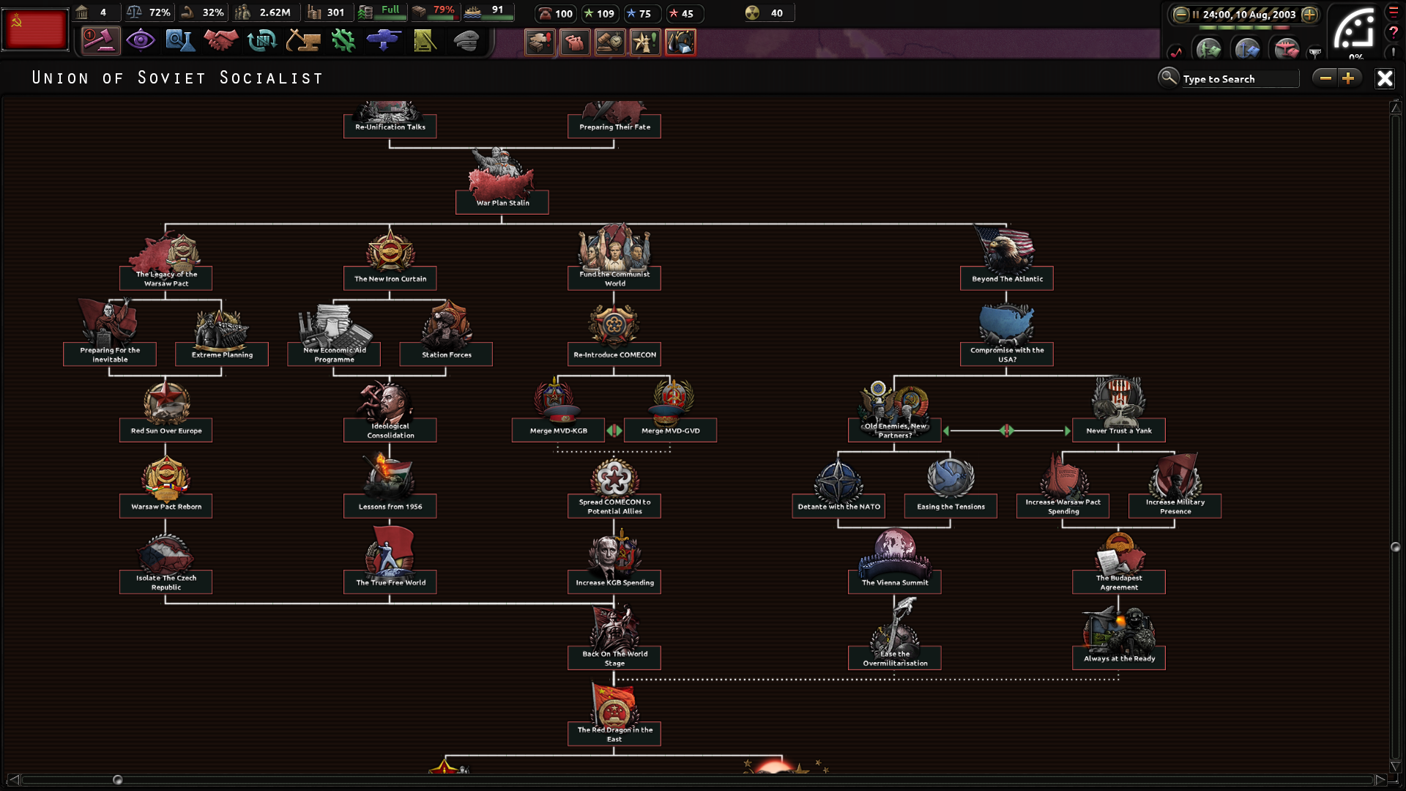Open the politics gavel menu icon
The height and width of the screenshot is (791, 1406).
tap(100, 40)
